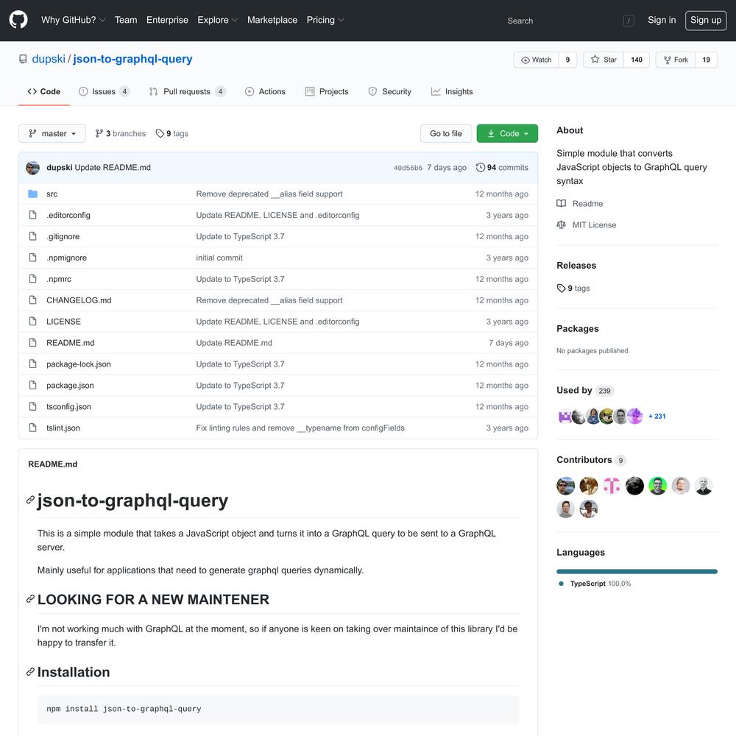This screenshot has height=736, width=736.
Task: Switch to the Code tab
Action: [44, 91]
